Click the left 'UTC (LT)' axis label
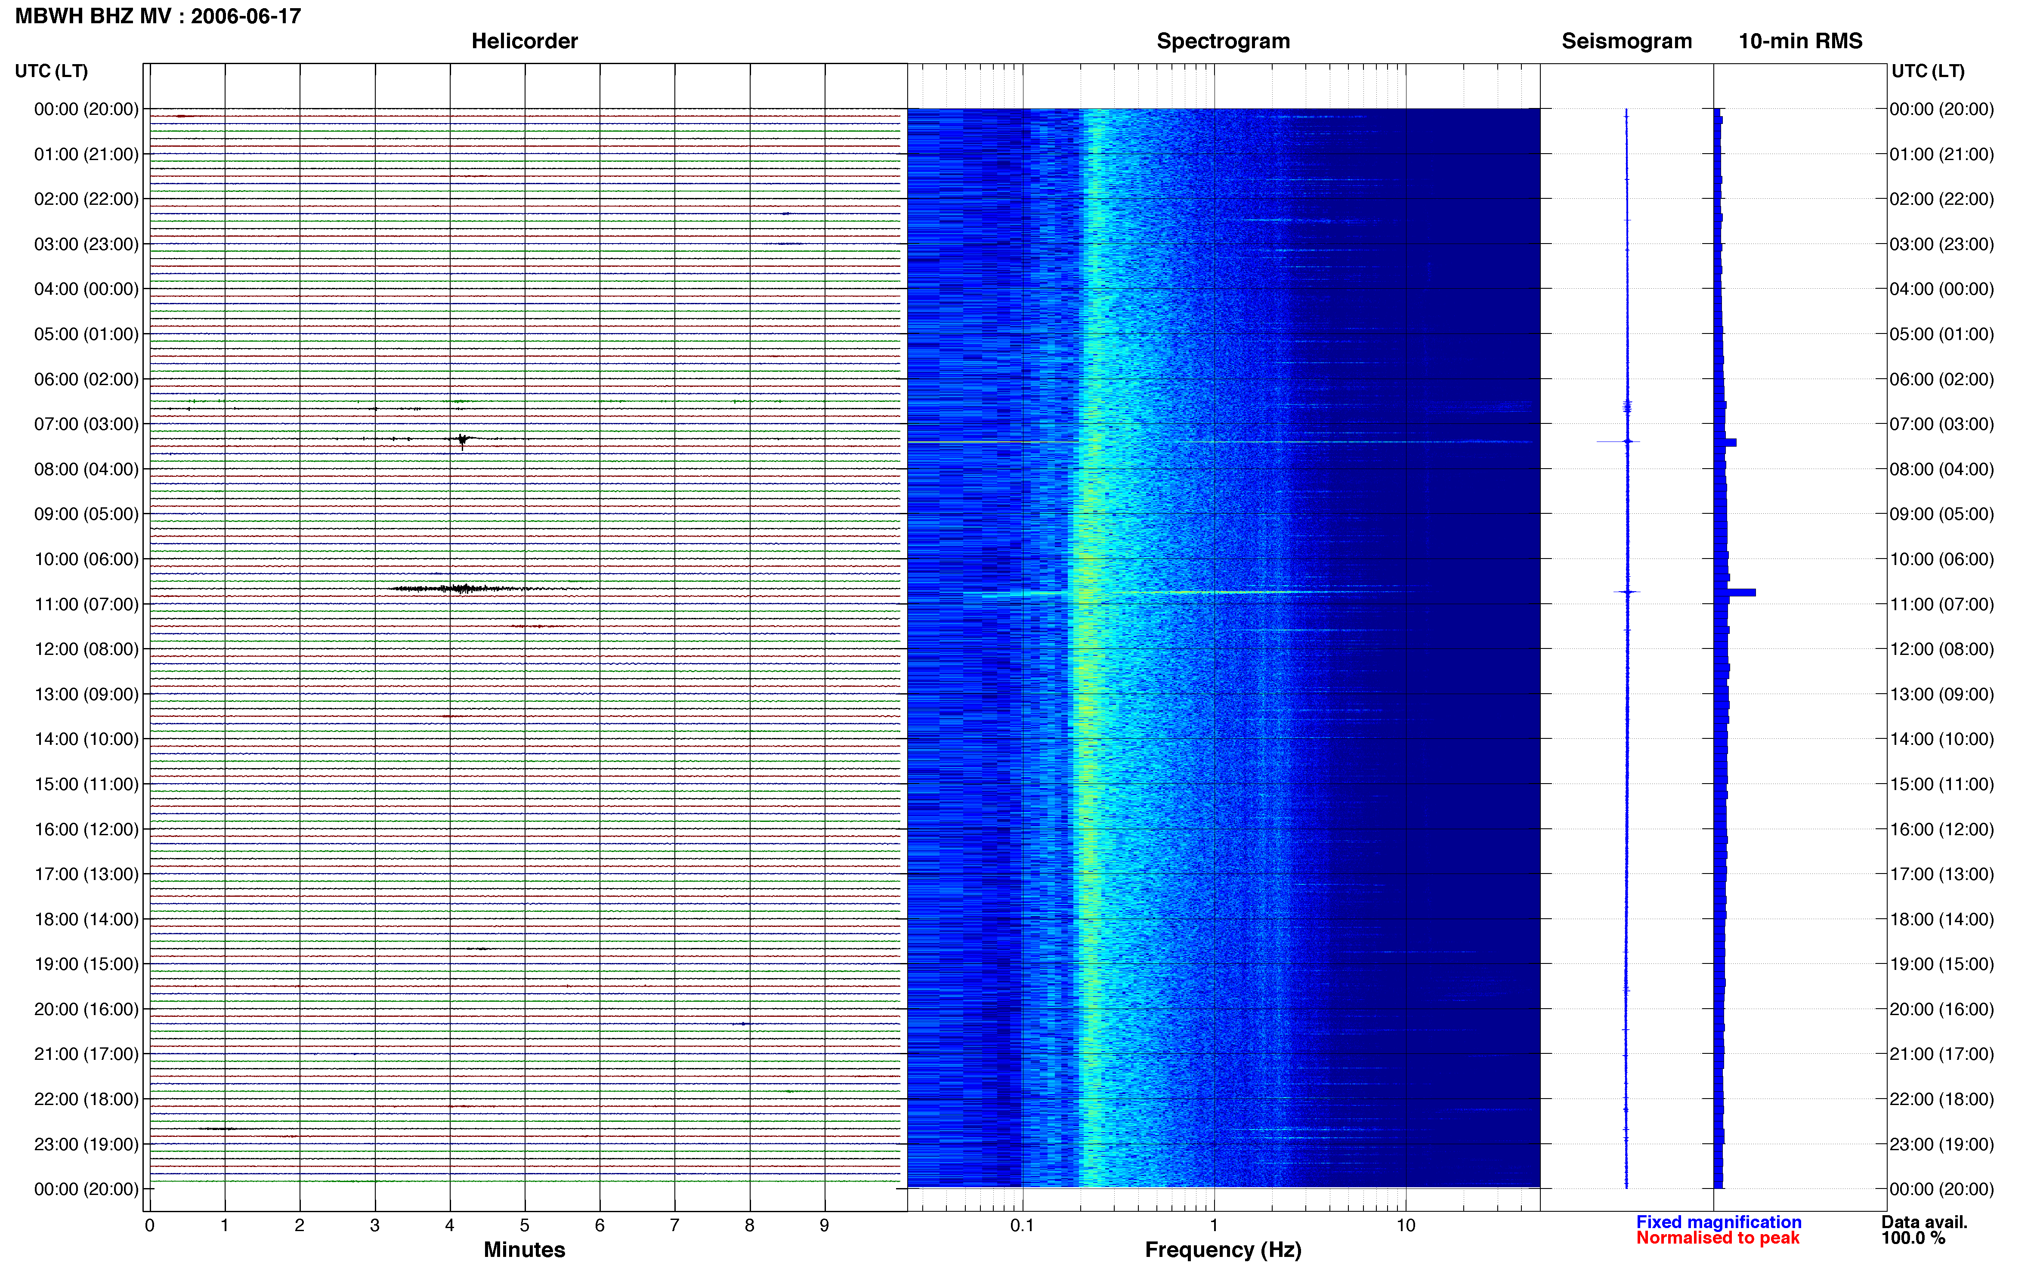The height and width of the screenshot is (1275, 2040). click(52, 71)
